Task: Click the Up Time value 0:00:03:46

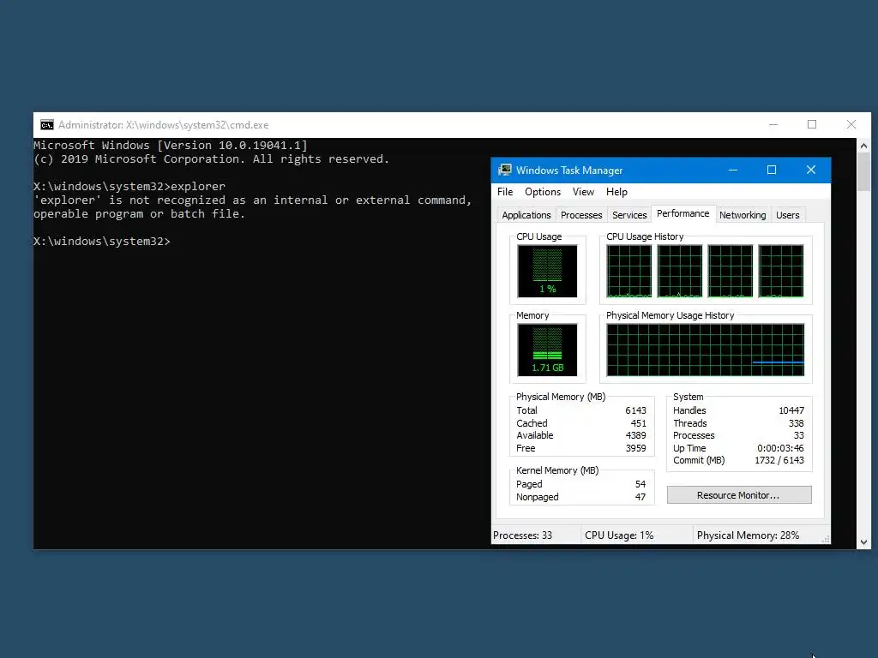Action: point(780,448)
